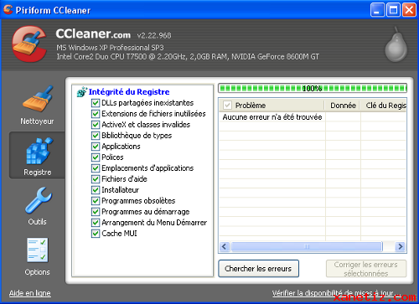Open the Nettoyeur section
The height and width of the screenshot is (304, 419).
coord(37,106)
